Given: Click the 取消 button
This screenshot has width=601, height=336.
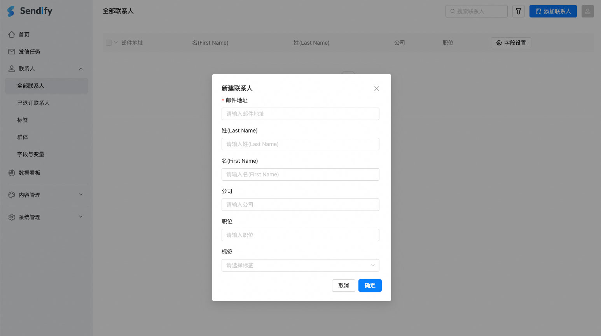Looking at the screenshot, I should pyautogui.click(x=343, y=286).
